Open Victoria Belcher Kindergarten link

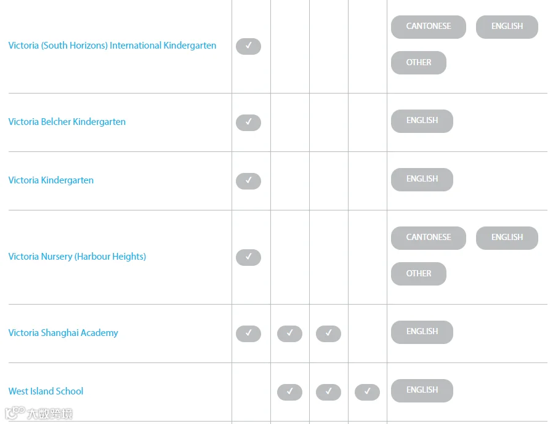[67, 122]
